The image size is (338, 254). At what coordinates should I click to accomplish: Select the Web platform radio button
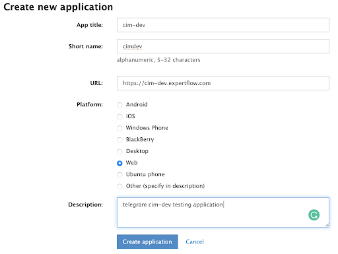(119, 163)
